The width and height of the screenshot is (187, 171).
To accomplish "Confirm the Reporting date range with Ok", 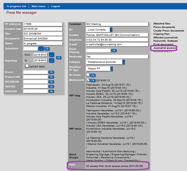I will coord(58,58).
